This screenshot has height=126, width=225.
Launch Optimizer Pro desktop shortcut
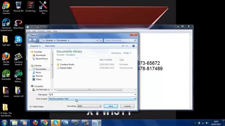[x=43, y=8]
